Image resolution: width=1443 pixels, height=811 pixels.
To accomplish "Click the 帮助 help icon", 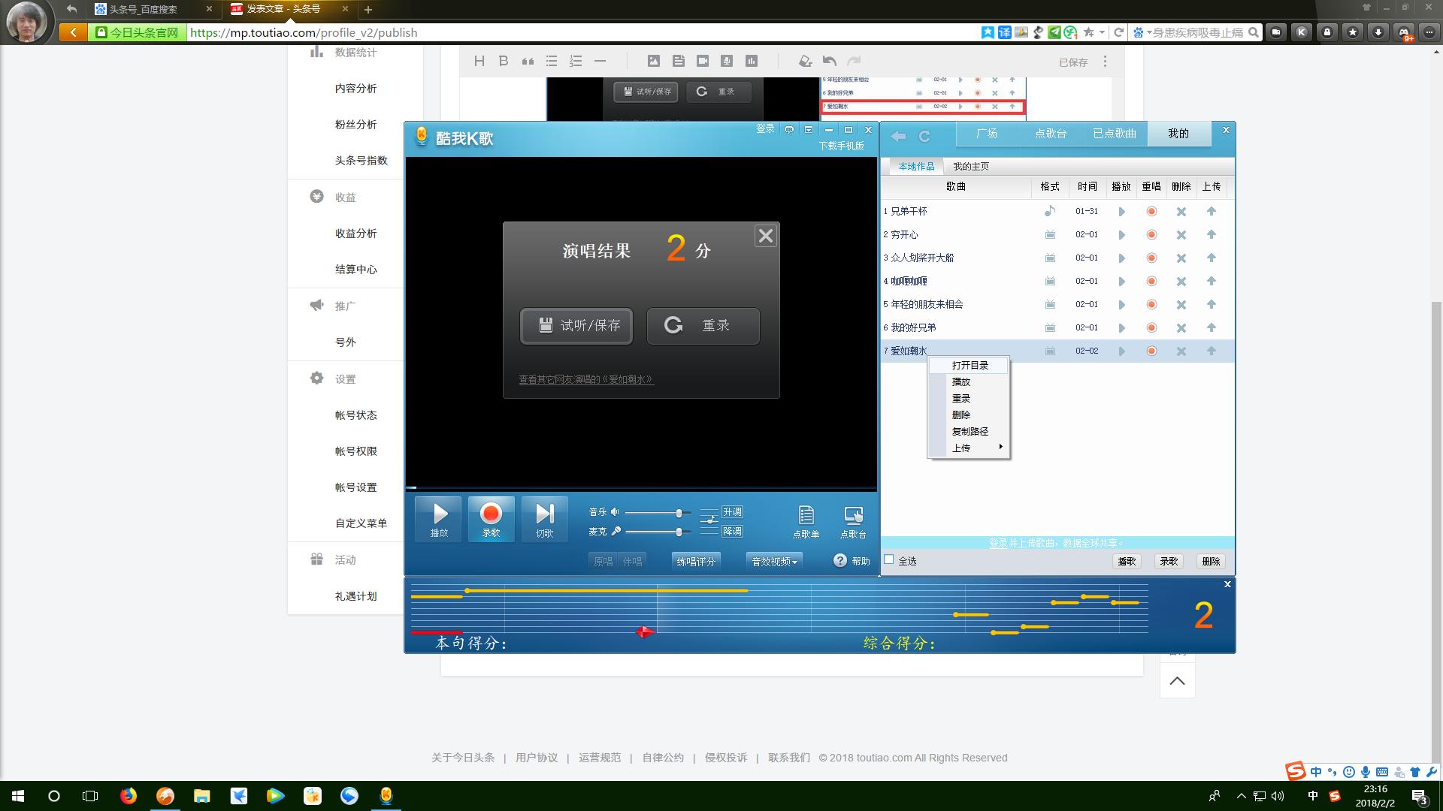I will click(840, 560).
